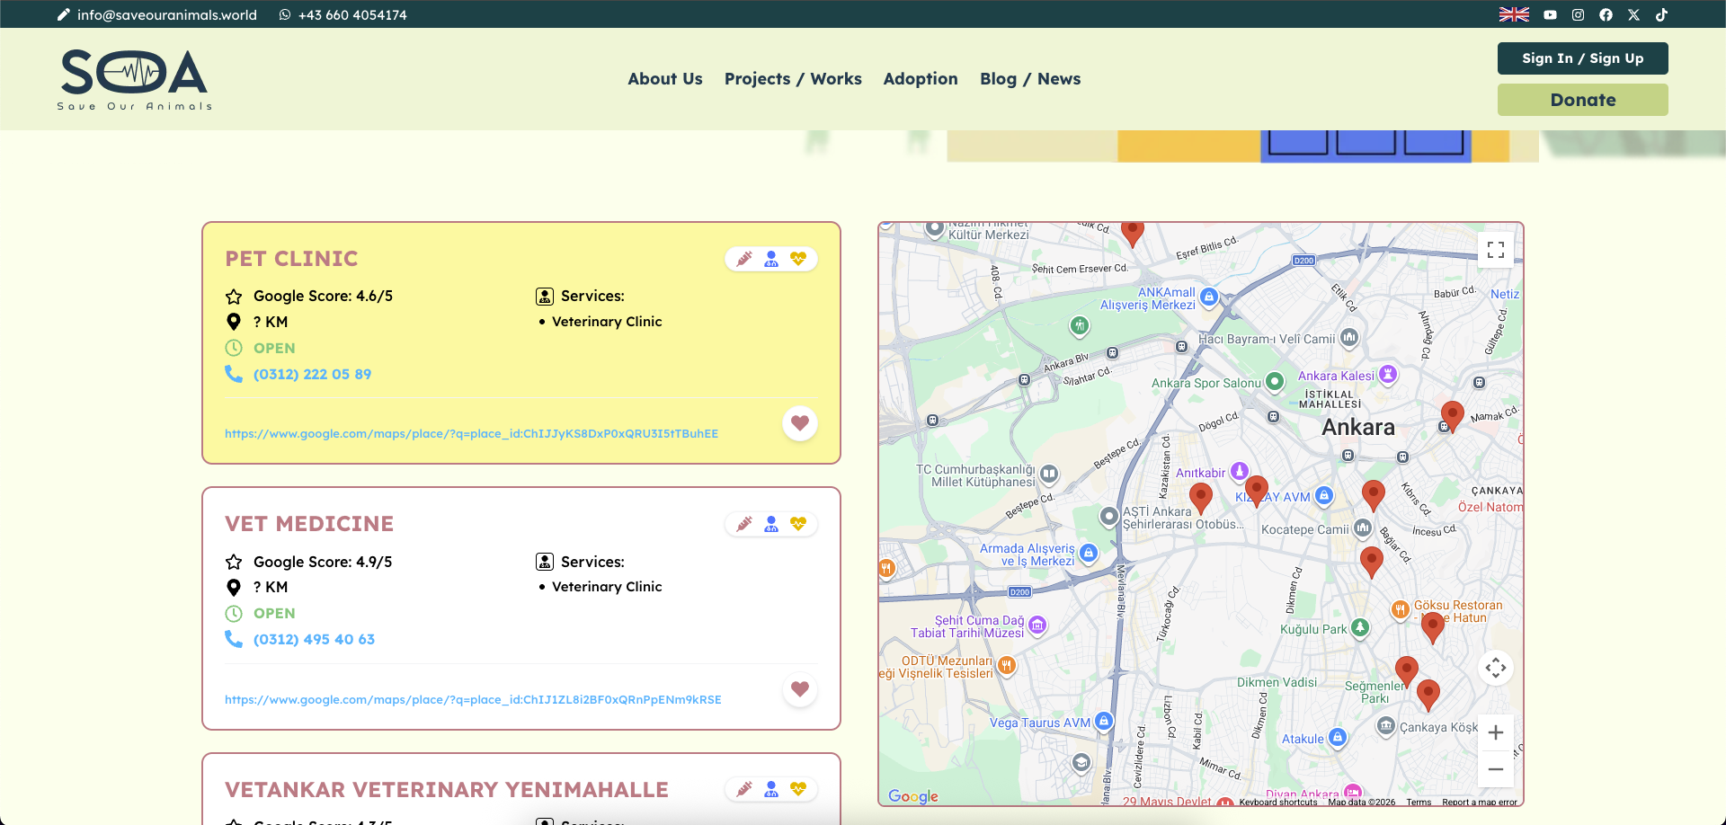Viewport: 1726px width, 825px height.
Task: Click the Sign In / Sign Up button
Action: coord(1582,58)
